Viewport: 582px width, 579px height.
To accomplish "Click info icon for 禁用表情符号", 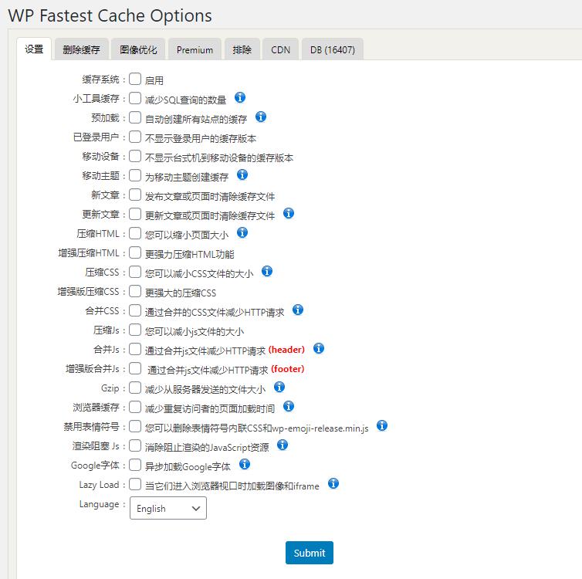I will tap(381, 425).
